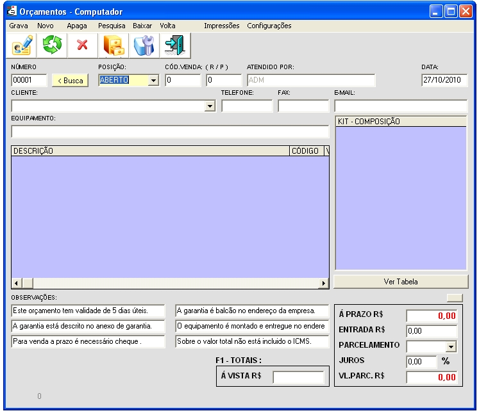Open the CLIENTE combo box arrow
The width and height of the screenshot is (479, 413).
pyautogui.click(x=210, y=106)
